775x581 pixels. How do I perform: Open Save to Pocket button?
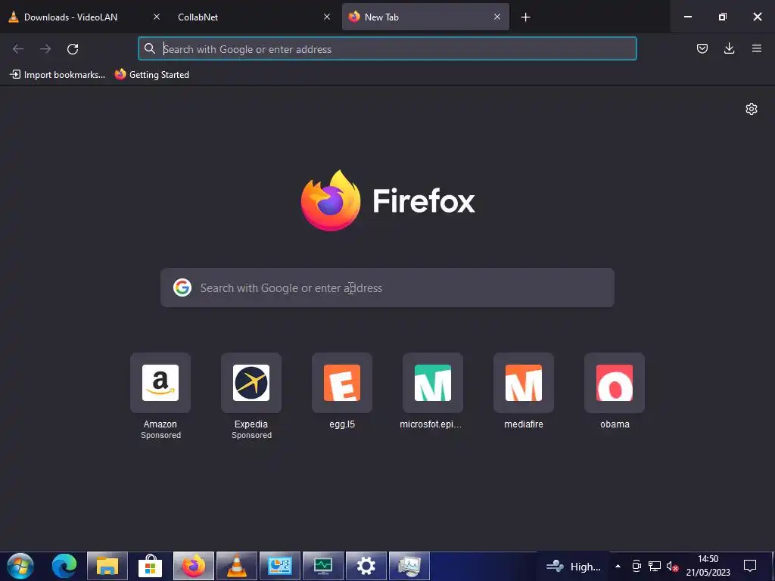[702, 48]
